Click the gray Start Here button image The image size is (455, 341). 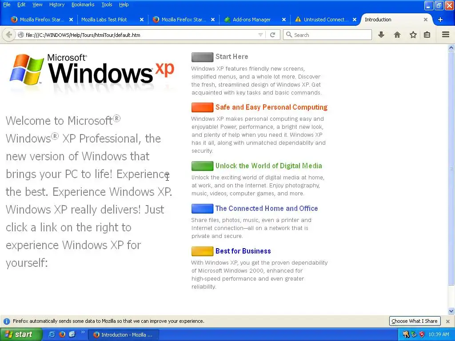pyautogui.click(x=202, y=57)
